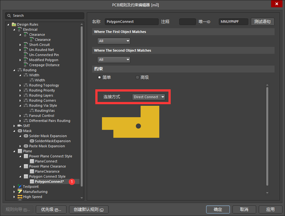Click the SolderMaskExpansion rule icon
Image resolution: width=285 pixels, height=216 pixels.
click(32, 141)
